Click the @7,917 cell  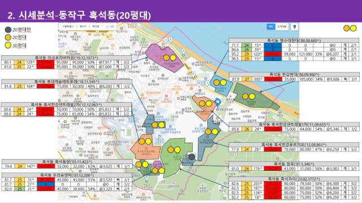(105, 63)
